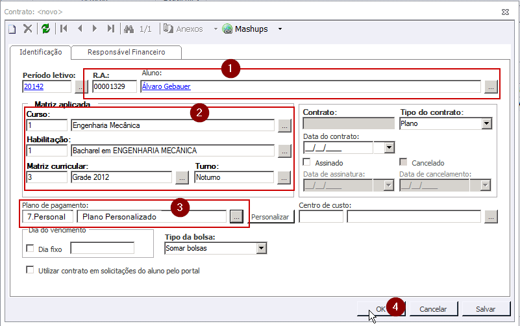Enable the Dia fixo checkbox
520x326 pixels.
pyautogui.click(x=29, y=248)
